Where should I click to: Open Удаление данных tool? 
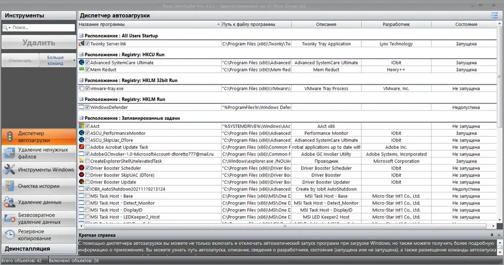coord(39,202)
